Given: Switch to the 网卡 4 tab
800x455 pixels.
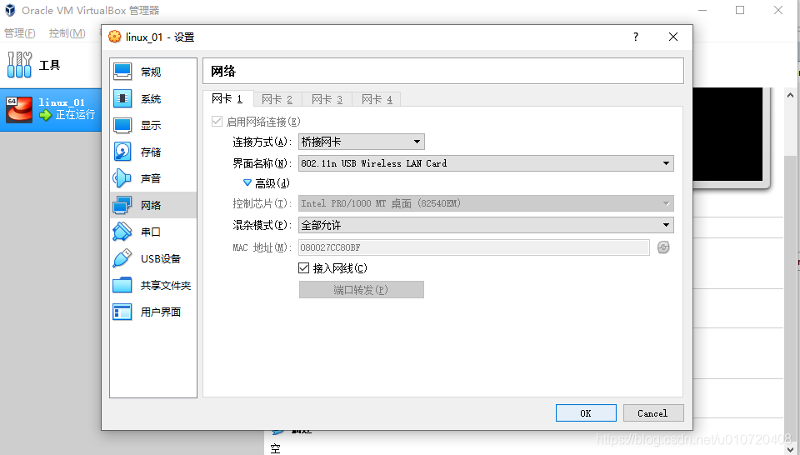Looking at the screenshot, I should coord(377,99).
